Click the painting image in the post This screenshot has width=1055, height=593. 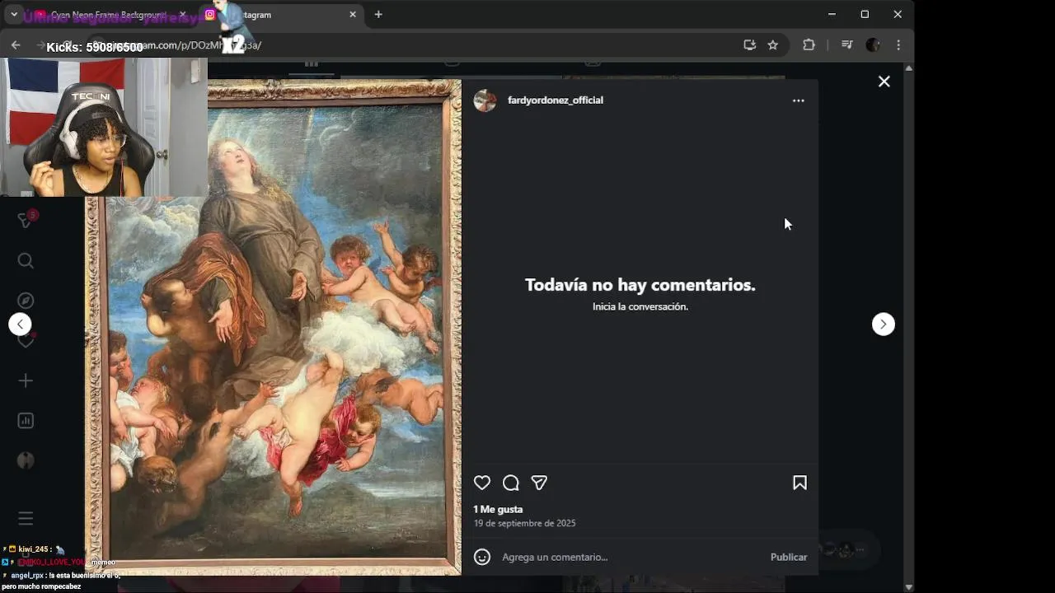[274, 327]
